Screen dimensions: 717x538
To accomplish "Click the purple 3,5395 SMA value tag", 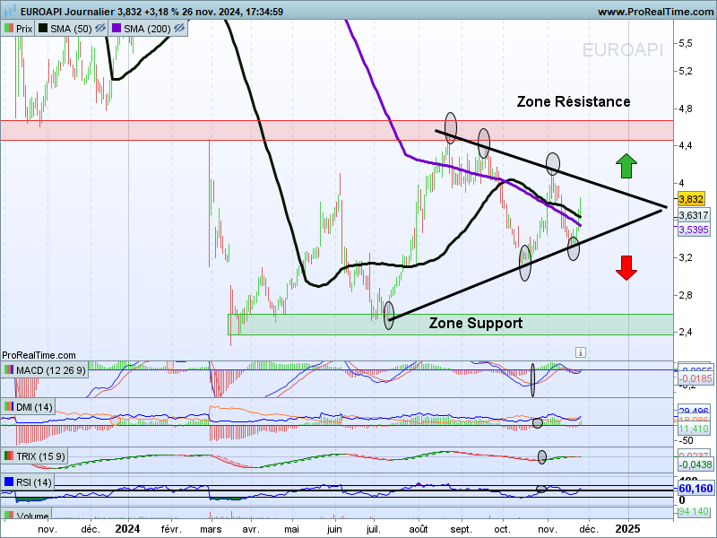I will [x=694, y=230].
